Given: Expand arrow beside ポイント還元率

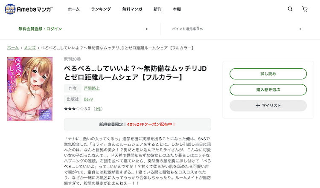Looking at the screenshot, I should click(300, 29).
